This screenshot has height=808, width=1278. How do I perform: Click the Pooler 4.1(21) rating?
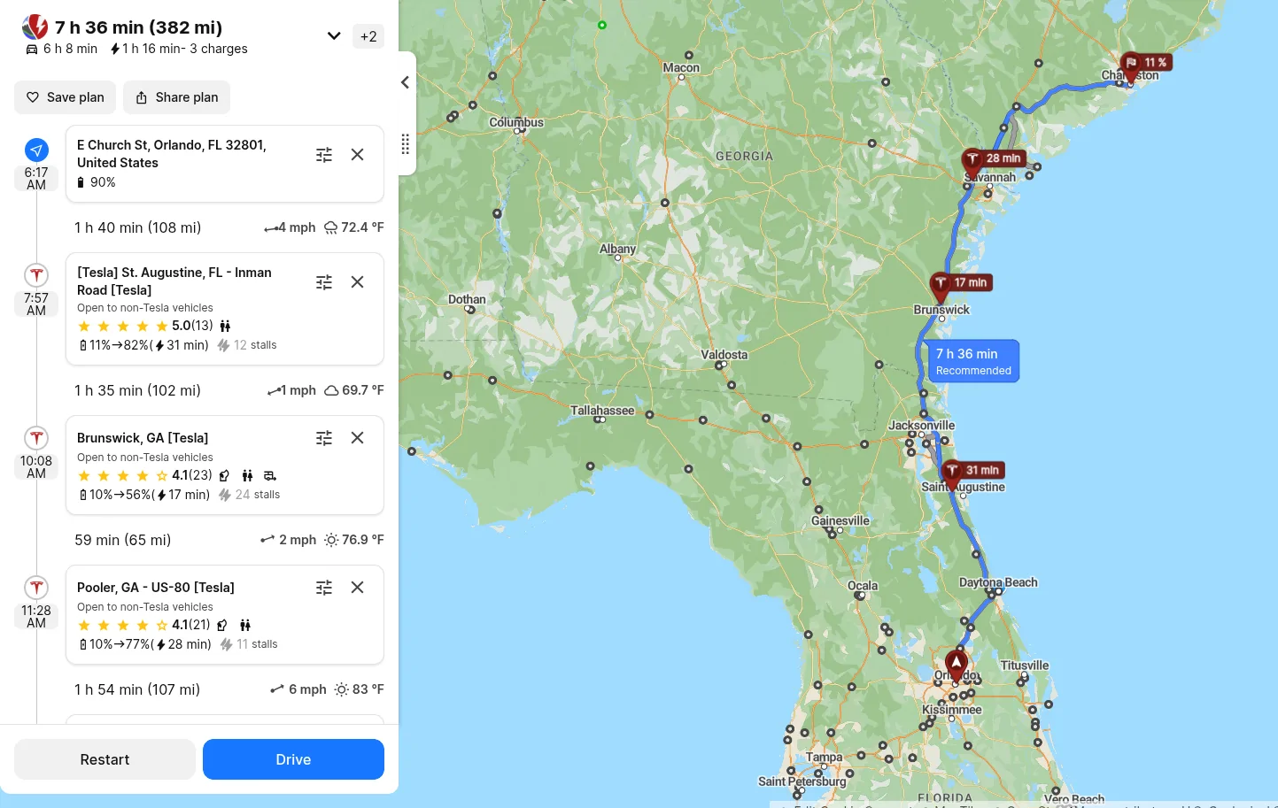pyautogui.click(x=144, y=625)
